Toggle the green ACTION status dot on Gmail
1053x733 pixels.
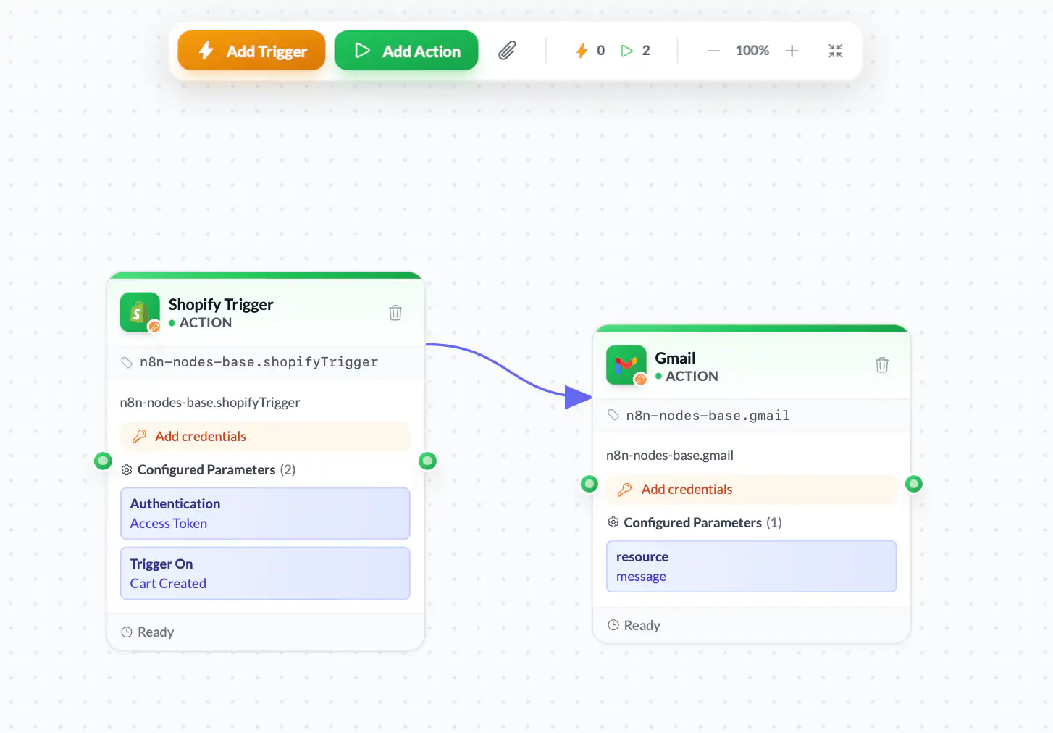(659, 377)
